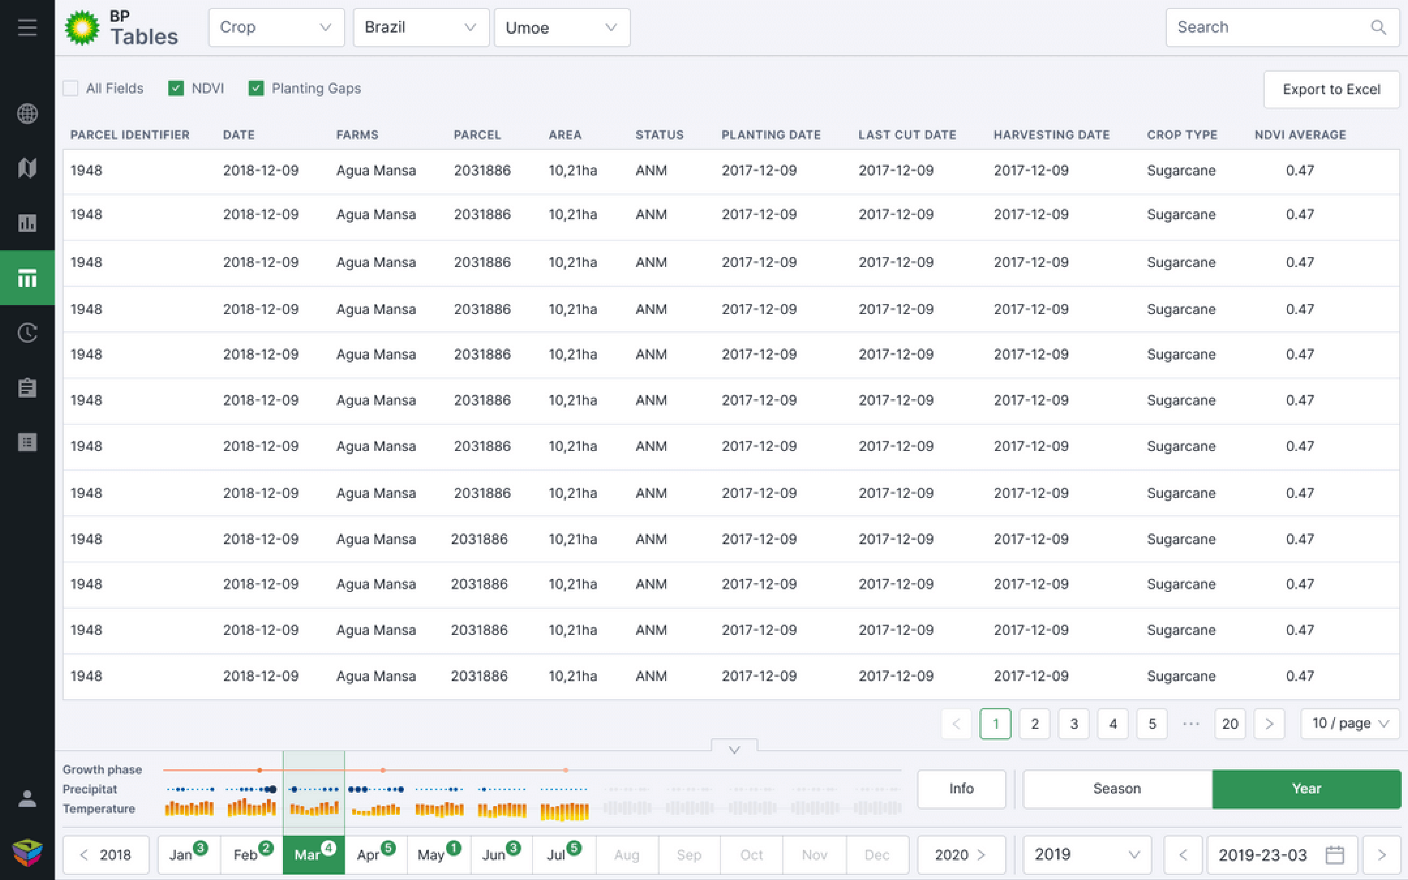The width and height of the screenshot is (1408, 880).
Task: Enable the All Fields checkbox
Action: pyautogui.click(x=70, y=89)
